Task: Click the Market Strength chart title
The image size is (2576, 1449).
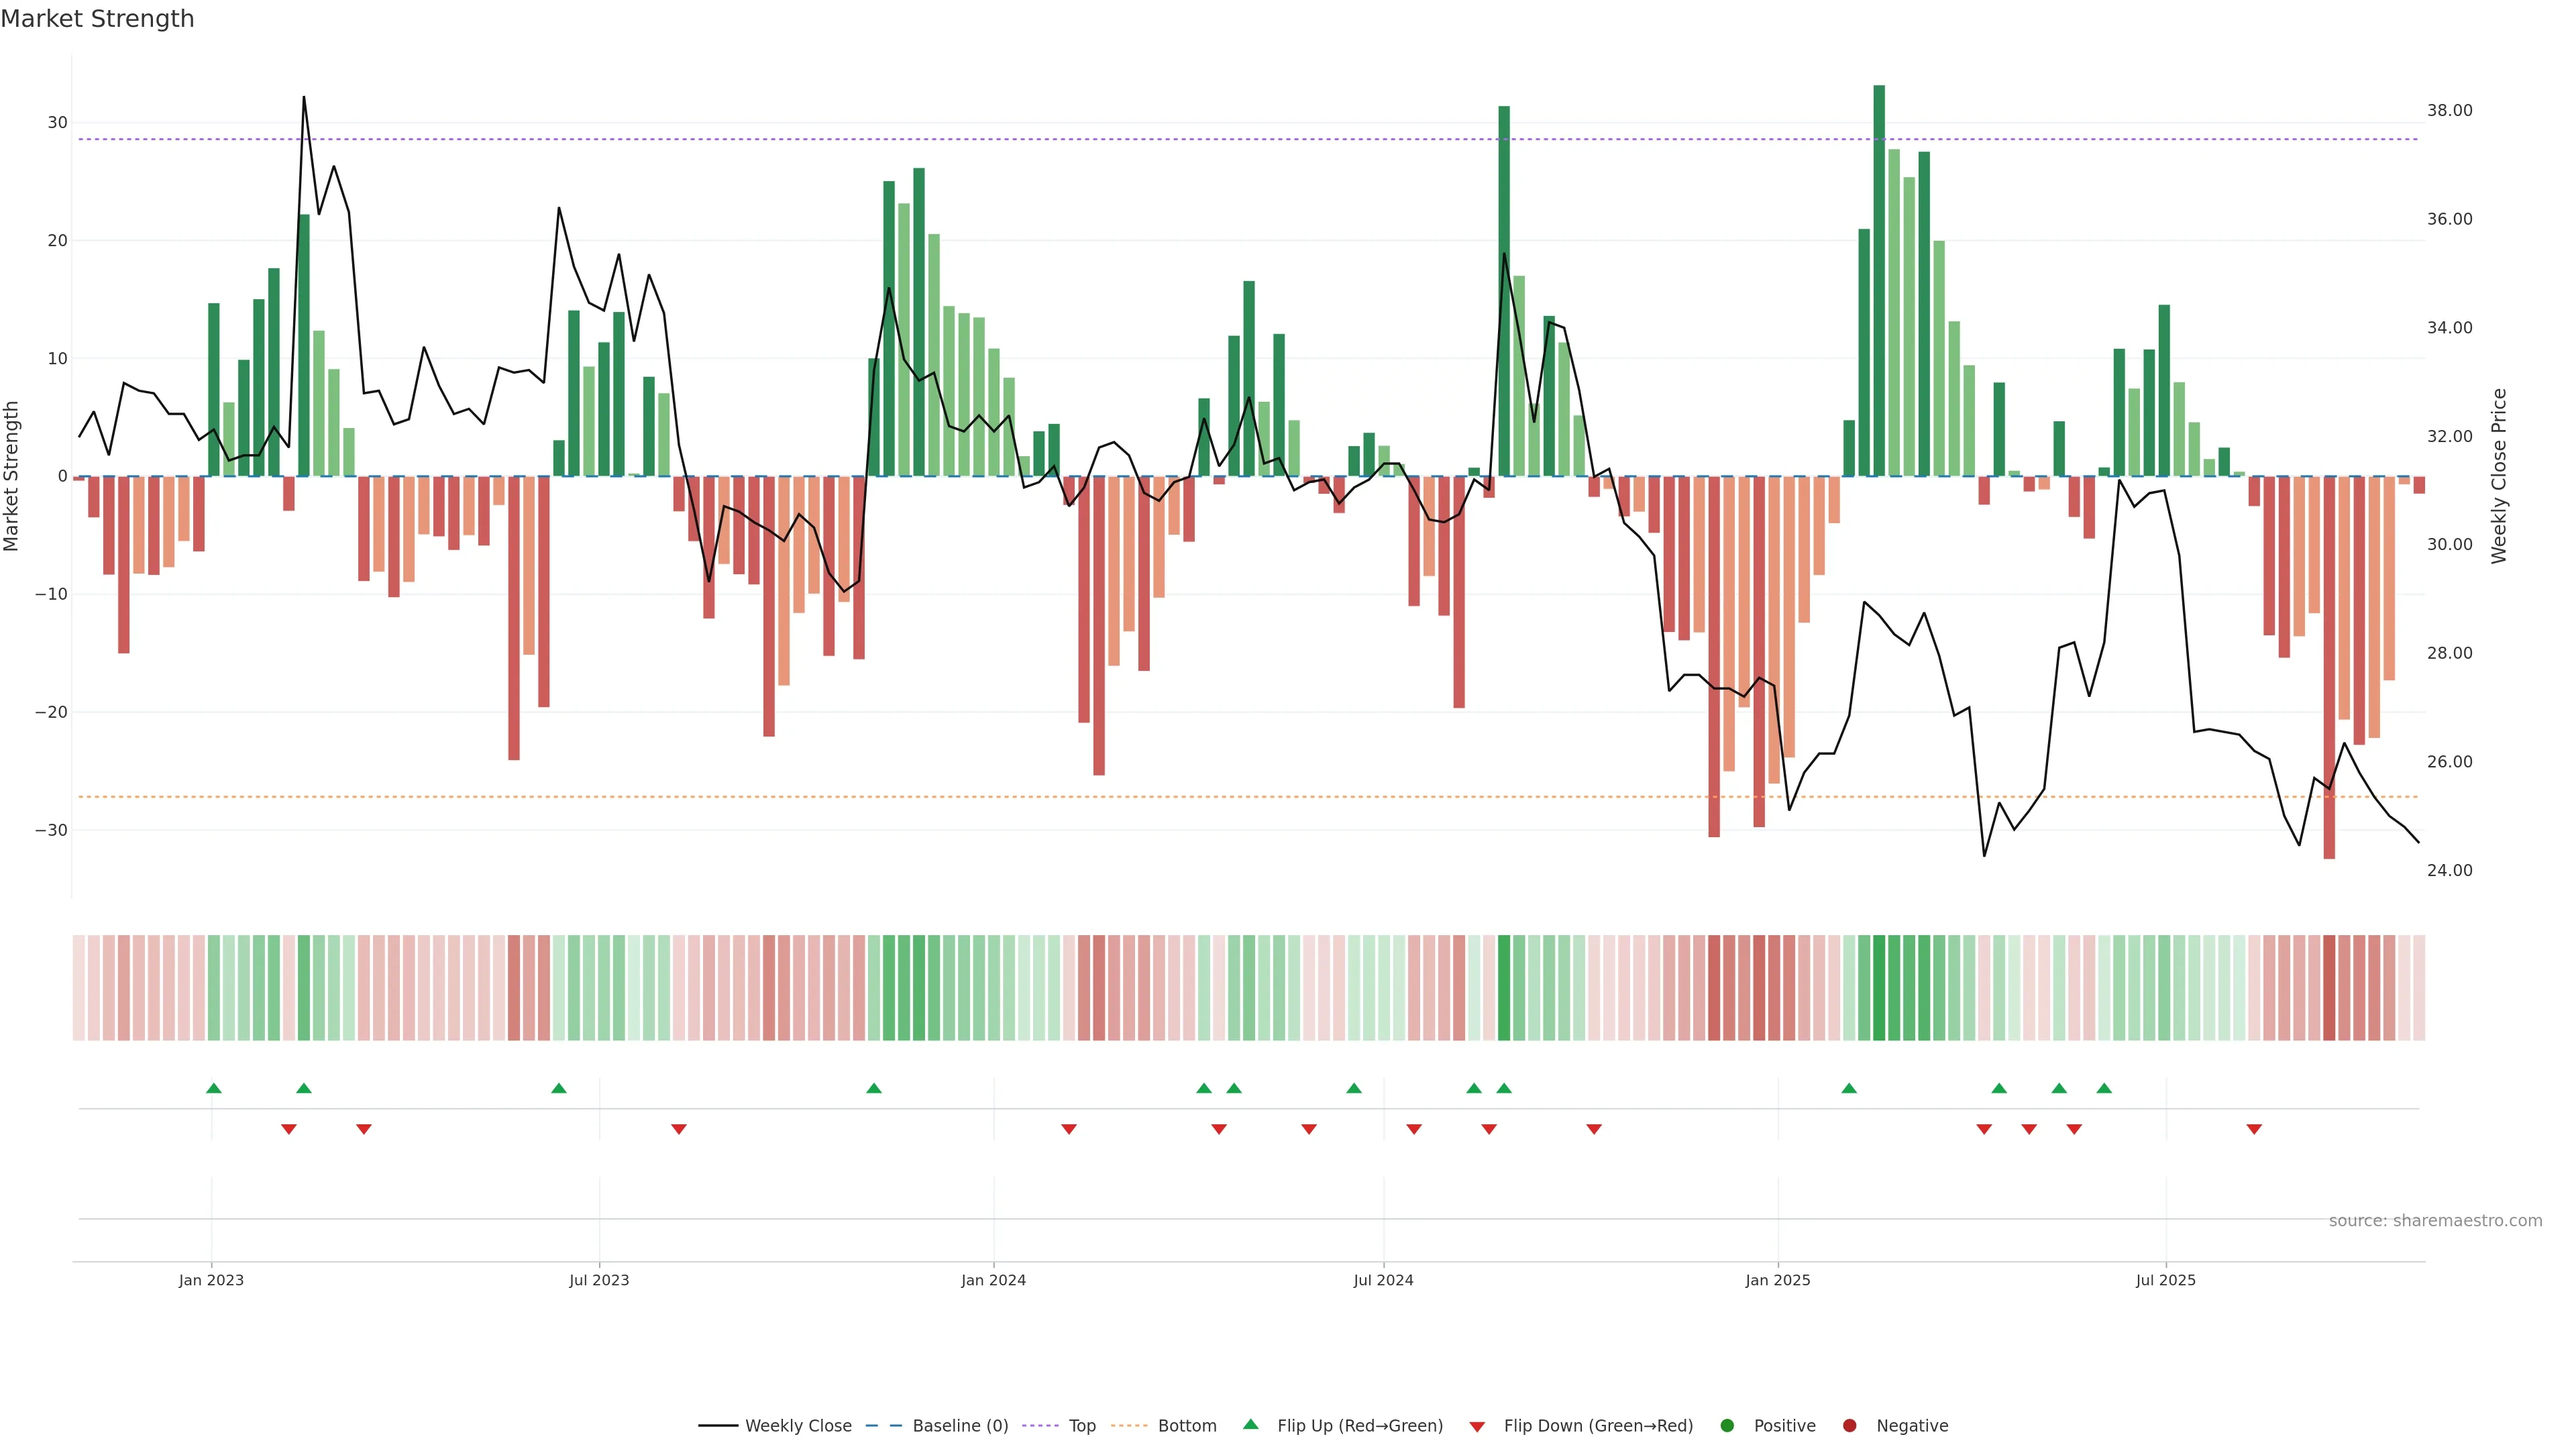Action: 97,19
